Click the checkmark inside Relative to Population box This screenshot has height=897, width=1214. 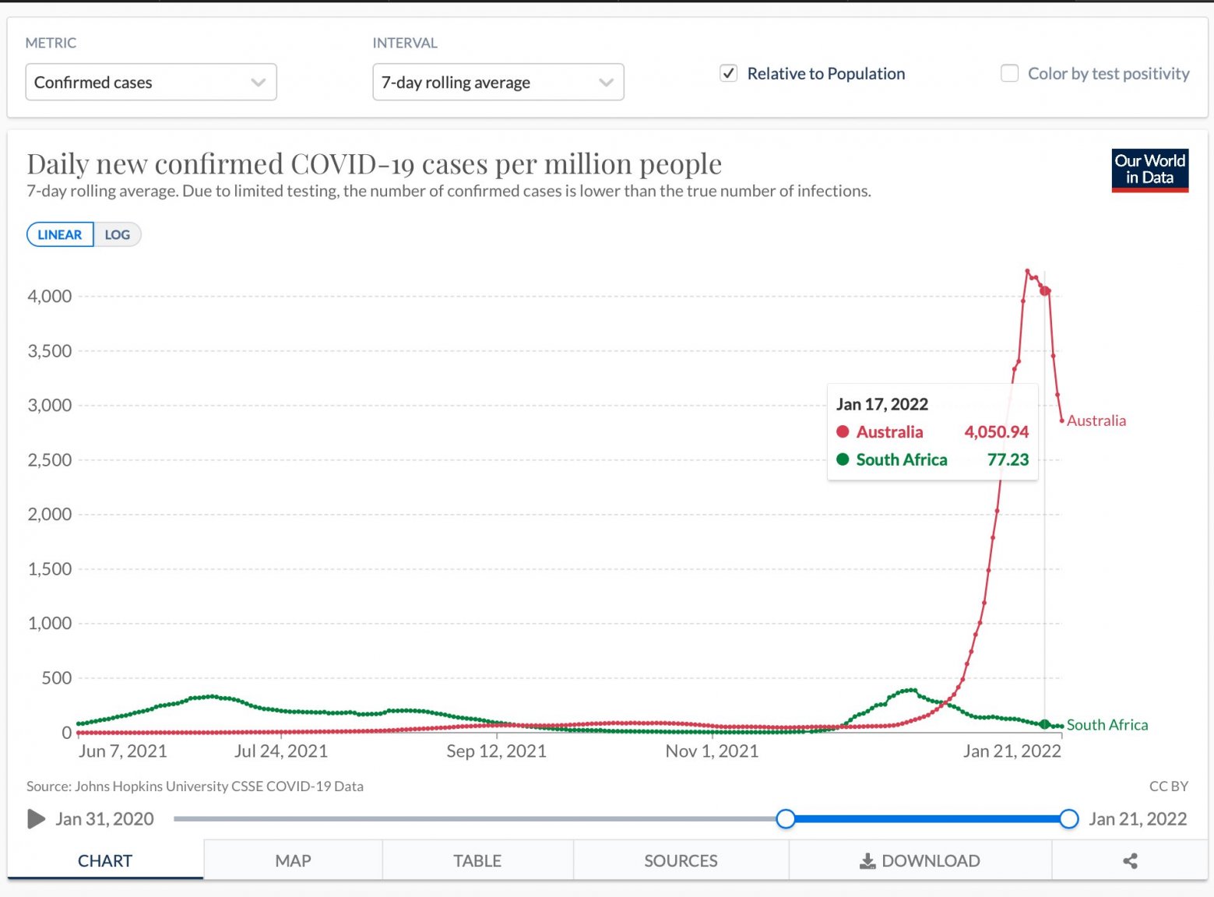[x=728, y=73]
